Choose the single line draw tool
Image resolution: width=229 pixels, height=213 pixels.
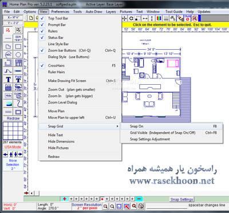(x=8, y=38)
